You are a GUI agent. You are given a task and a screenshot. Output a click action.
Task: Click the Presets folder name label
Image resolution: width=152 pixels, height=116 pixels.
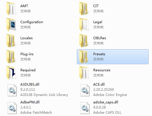click(99, 54)
